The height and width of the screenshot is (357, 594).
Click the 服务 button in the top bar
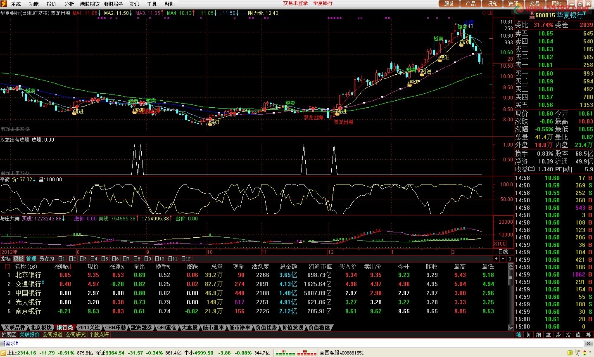(x=449, y=3)
